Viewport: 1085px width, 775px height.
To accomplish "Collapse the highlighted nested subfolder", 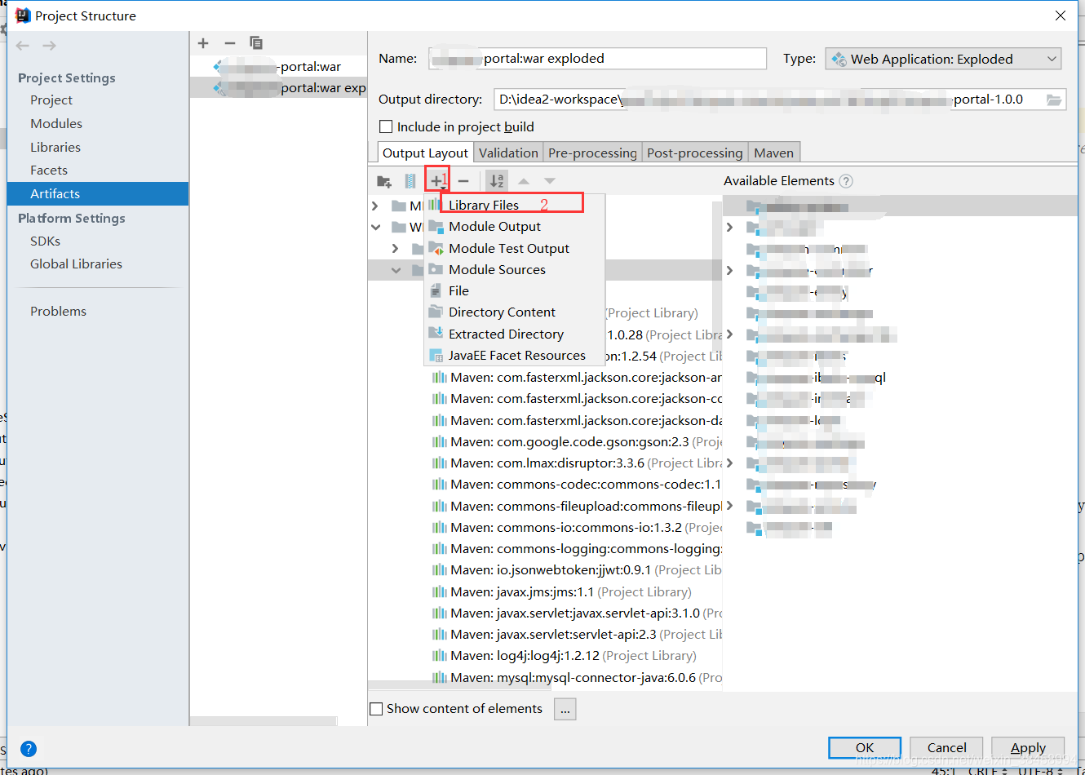I will coord(396,270).
